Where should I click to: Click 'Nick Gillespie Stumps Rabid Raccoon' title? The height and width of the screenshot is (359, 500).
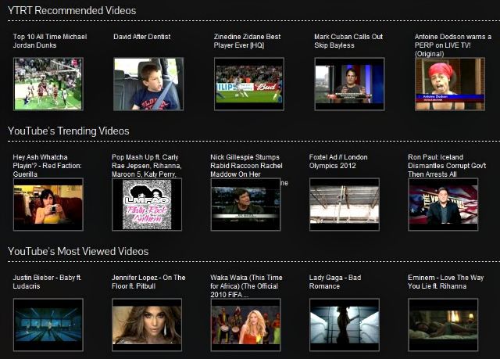pyautogui.click(x=246, y=166)
